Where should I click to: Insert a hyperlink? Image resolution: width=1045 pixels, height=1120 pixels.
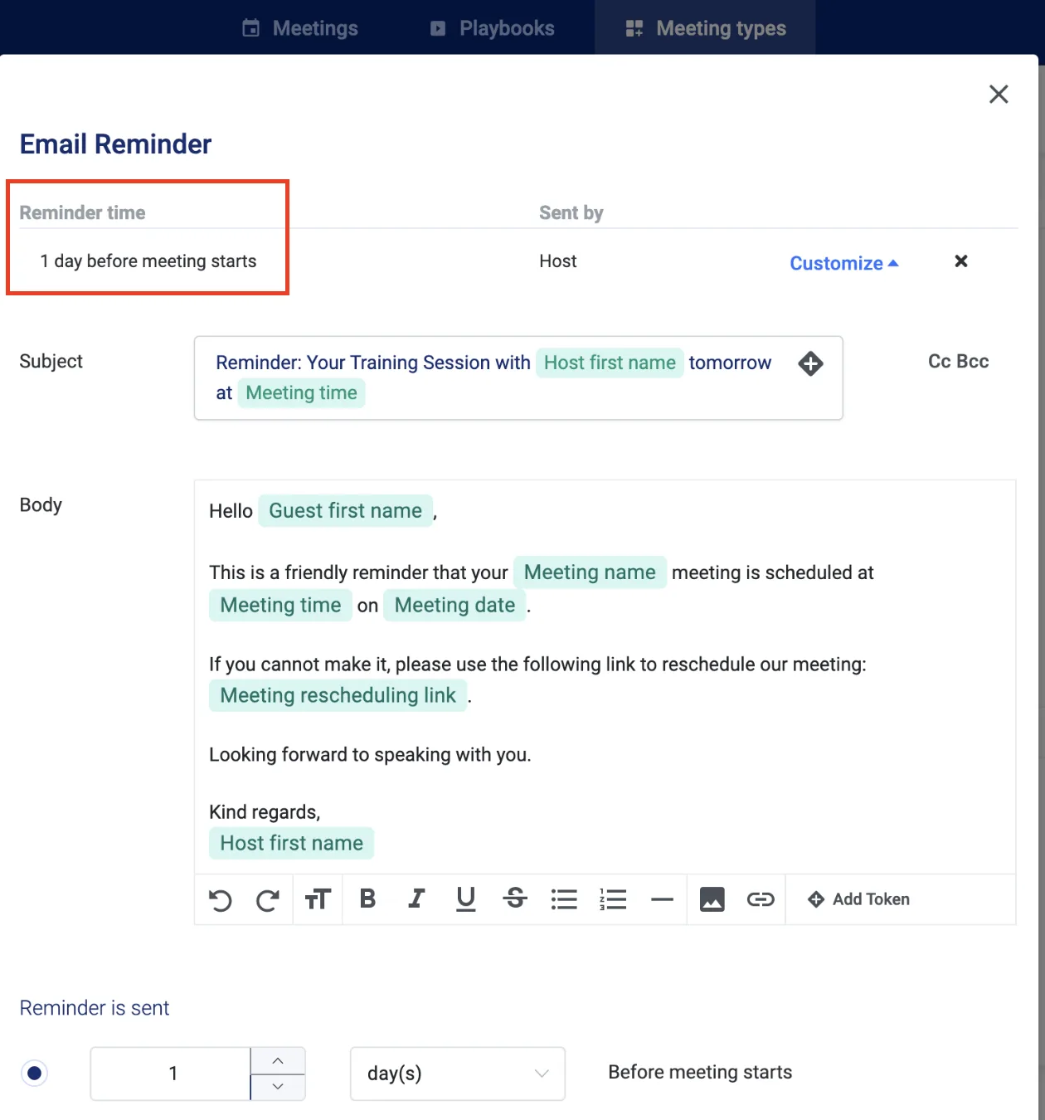[x=761, y=899]
